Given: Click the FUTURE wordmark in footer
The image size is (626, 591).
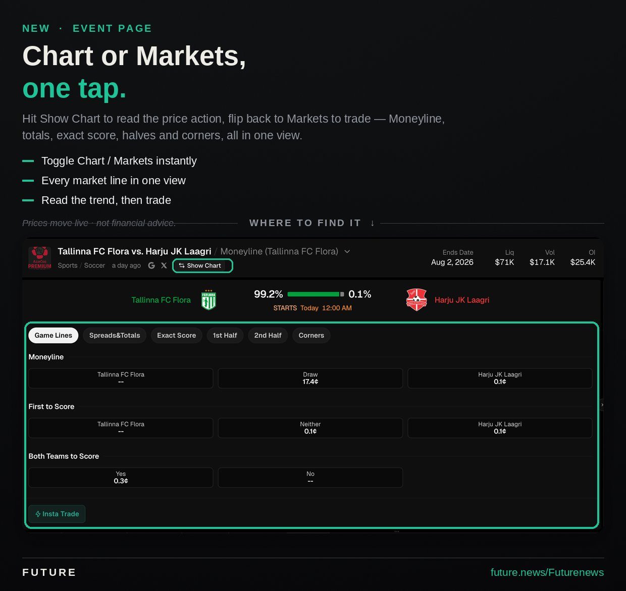Looking at the screenshot, I should coord(49,572).
